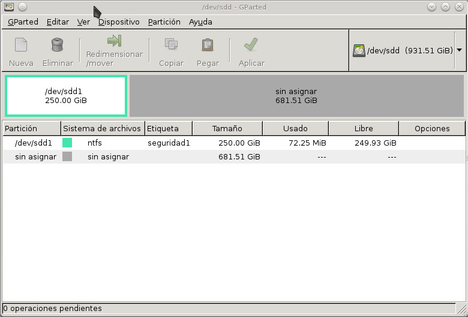The image size is (468, 317).
Task: Click the sin asignar file system cell
Action: [109, 156]
